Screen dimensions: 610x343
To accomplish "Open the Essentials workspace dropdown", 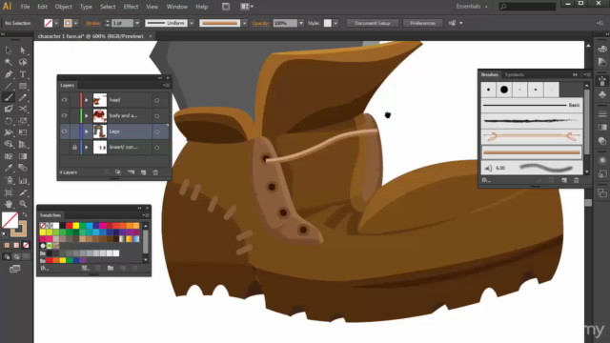I will (x=472, y=7).
